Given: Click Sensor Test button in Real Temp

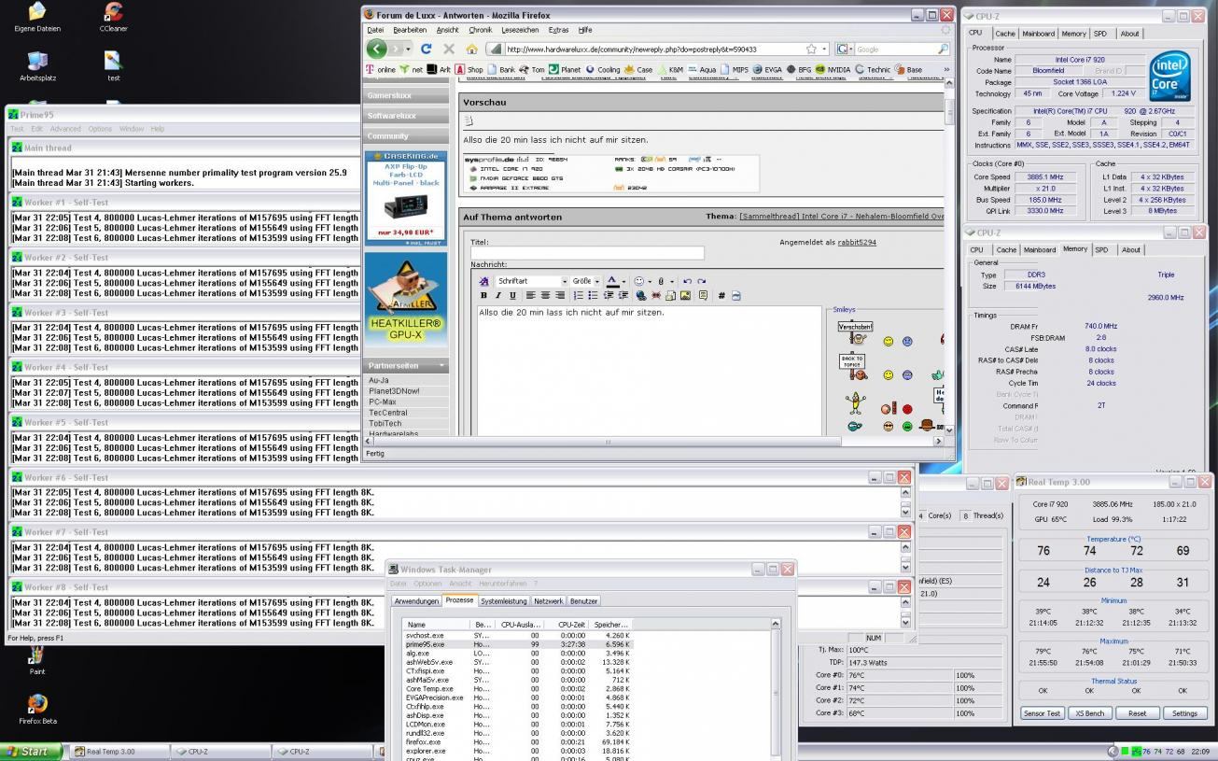Looking at the screenshot, I should click(1042, 712).
